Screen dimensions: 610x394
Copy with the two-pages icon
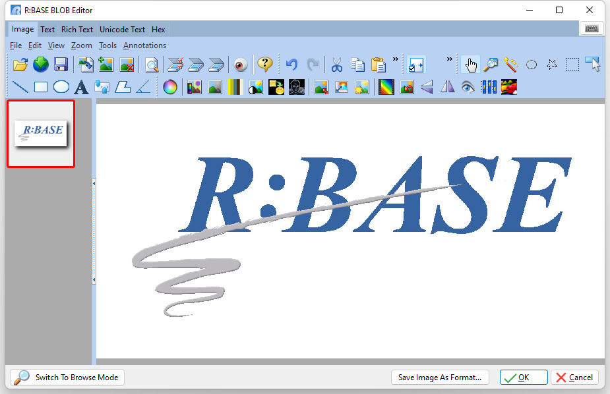tap(357, 65)
